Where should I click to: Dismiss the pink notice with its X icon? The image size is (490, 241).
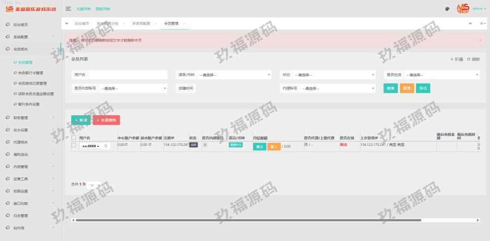[480, 40]
